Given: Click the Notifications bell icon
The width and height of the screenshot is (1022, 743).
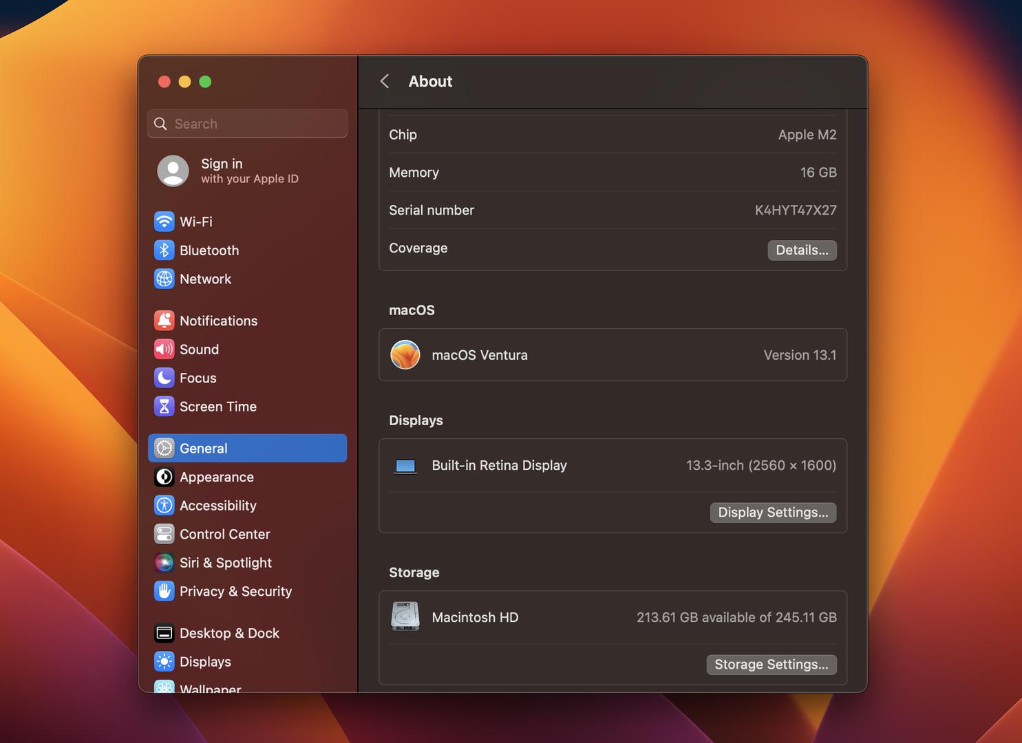Looking at the screenshot, I should pyautogui.click(x=164, y=321).
